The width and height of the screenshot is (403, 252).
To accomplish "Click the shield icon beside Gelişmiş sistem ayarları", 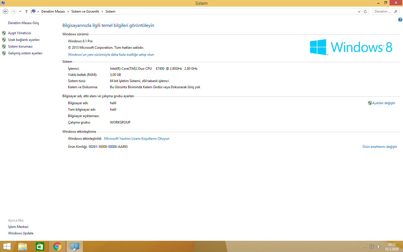I will [4, 53].
